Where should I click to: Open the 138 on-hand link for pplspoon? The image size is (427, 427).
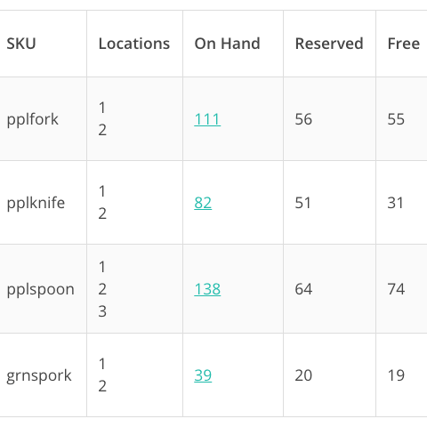(x=207, y=289)
